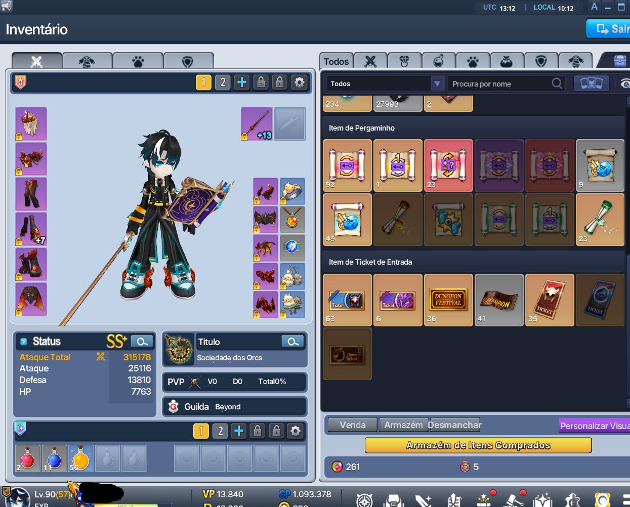The width and height of the screenshot is (630, 507).
Task: Toggle the eye visibility icon
Action: tap(624, 84)
